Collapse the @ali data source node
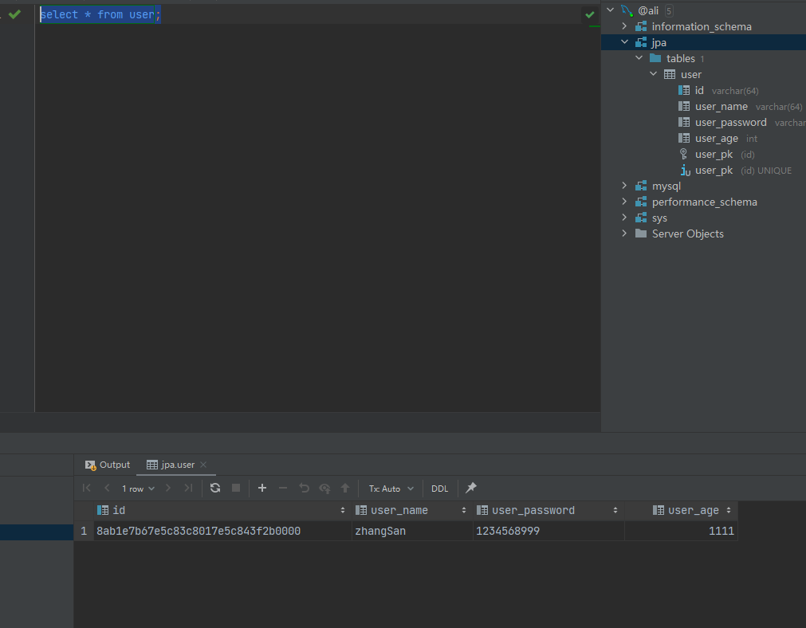The image size is (806, 628). [x=611, y=10]
